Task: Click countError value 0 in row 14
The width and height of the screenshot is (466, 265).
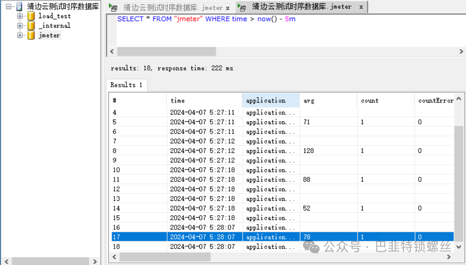Action: (x=420, y=208)
